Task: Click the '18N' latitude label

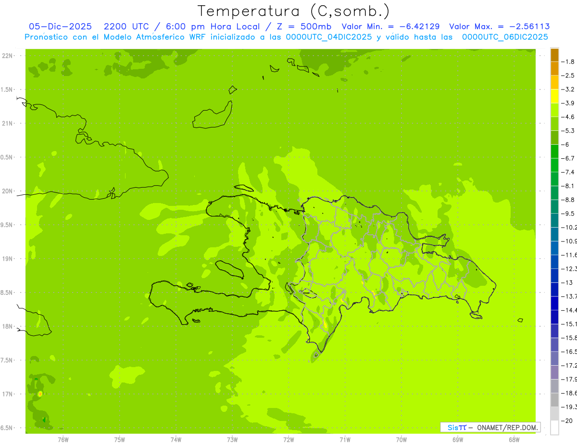Action: [x=8, y=326]
